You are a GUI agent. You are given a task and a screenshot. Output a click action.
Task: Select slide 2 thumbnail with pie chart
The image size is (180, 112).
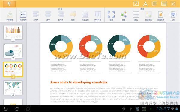(x=13, y=51)
